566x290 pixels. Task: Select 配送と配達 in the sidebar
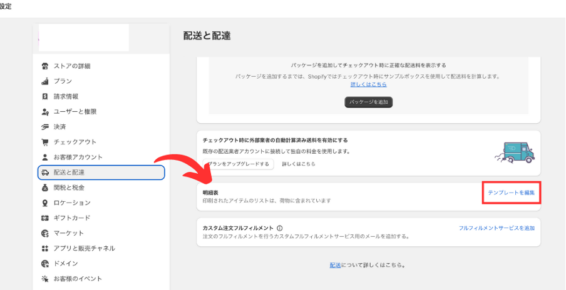point(101,172)
